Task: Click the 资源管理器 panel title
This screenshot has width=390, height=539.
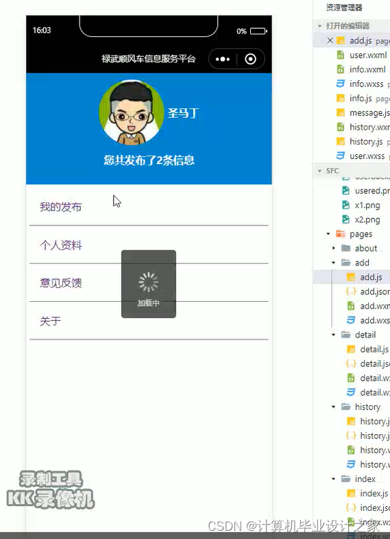Action: point(344,8)
